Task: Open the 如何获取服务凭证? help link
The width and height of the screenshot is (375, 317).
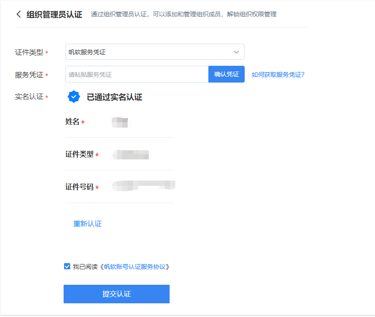Action: tap(278, 75)
